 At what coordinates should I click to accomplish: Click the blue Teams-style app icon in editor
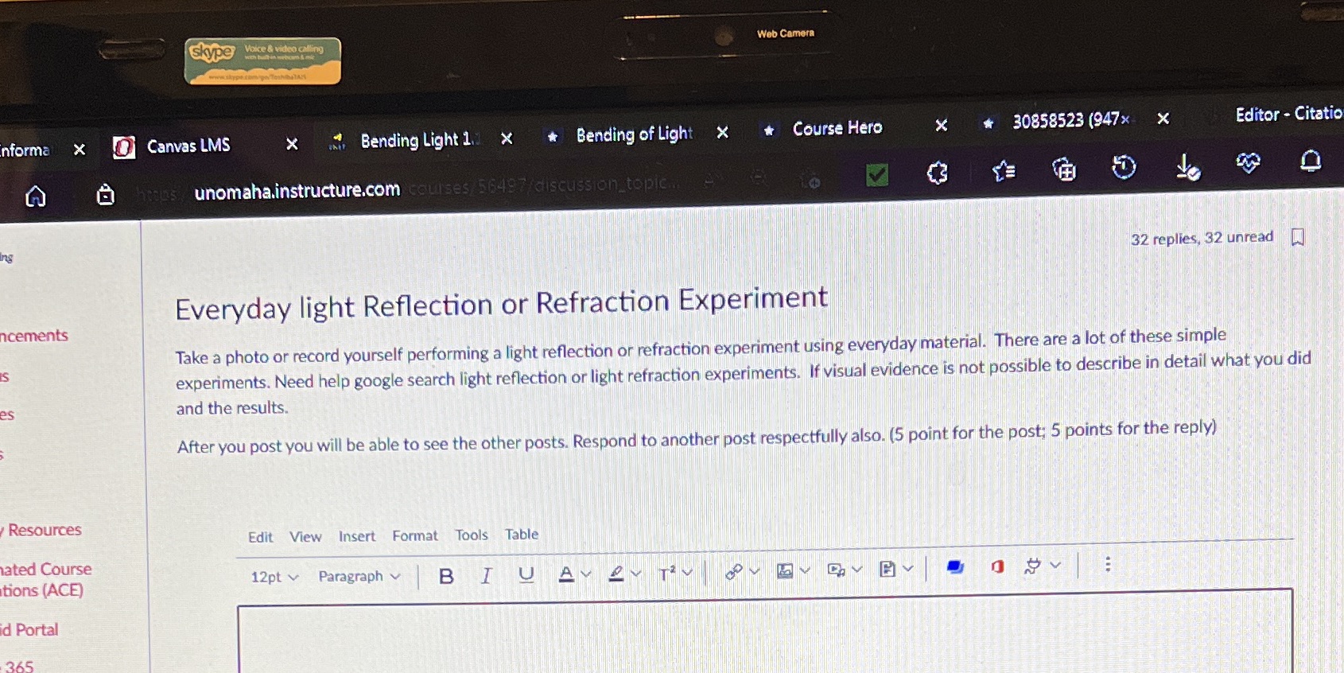(x=955, y=566)
